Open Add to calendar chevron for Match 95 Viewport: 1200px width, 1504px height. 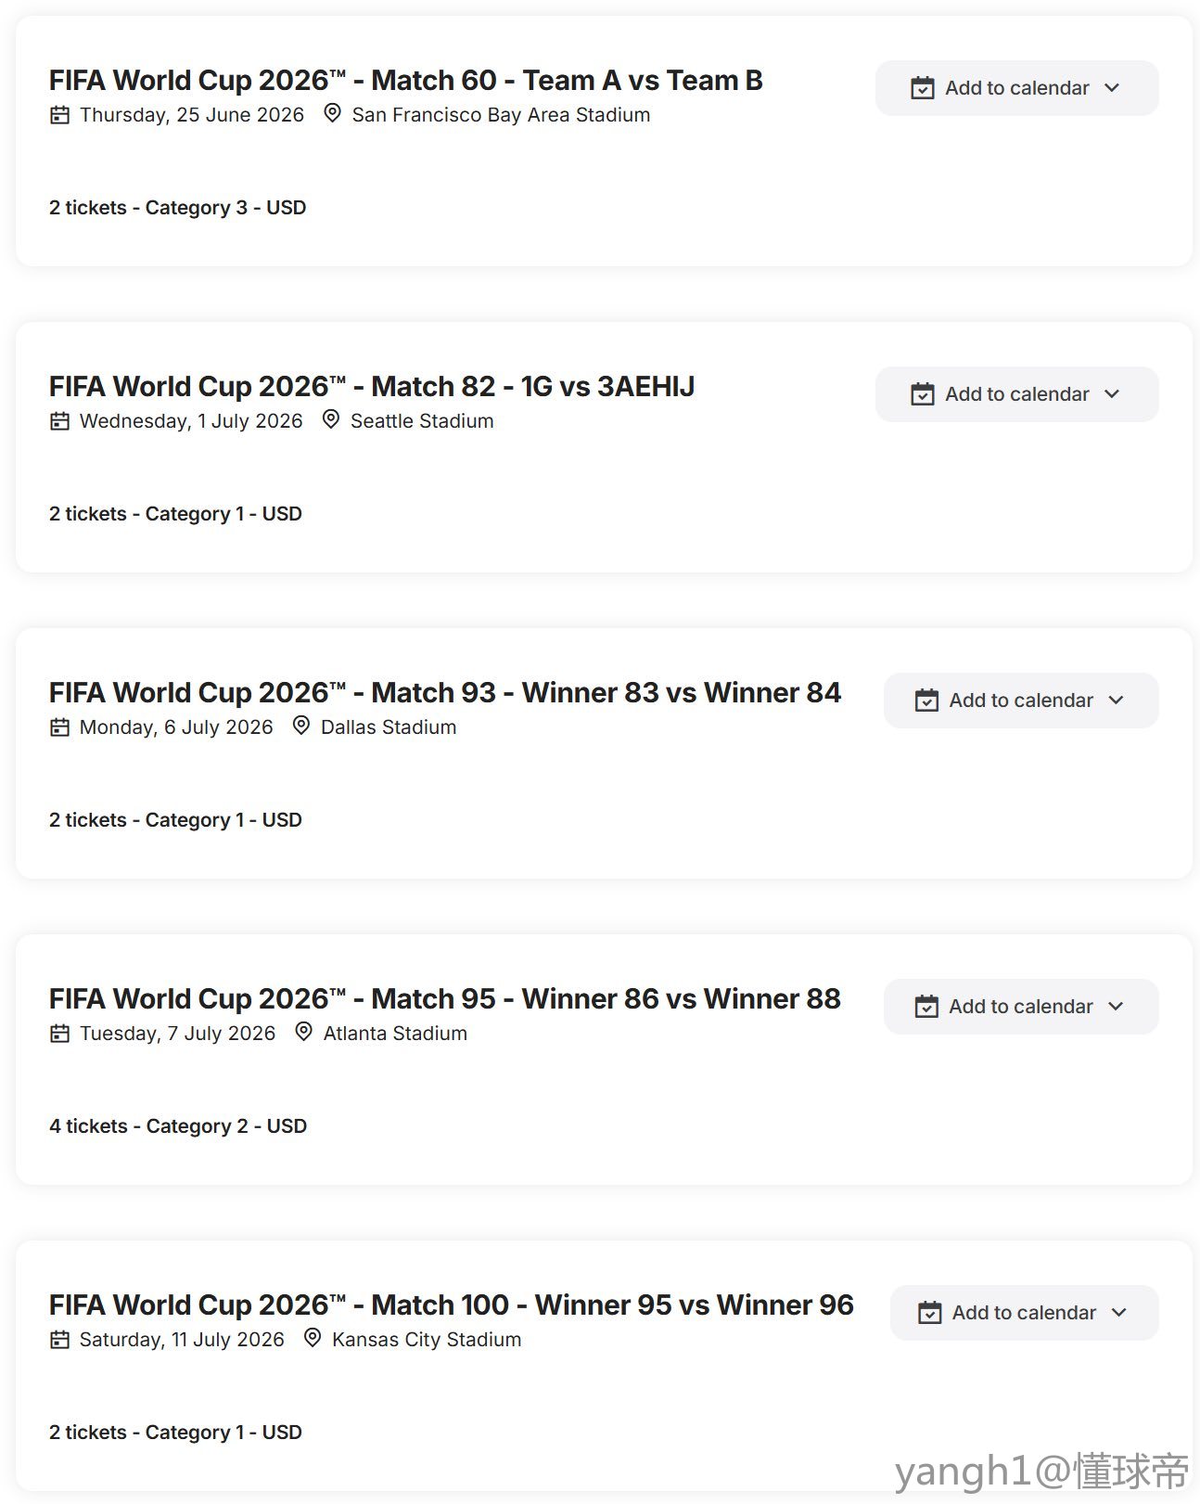(1116, 1007)
